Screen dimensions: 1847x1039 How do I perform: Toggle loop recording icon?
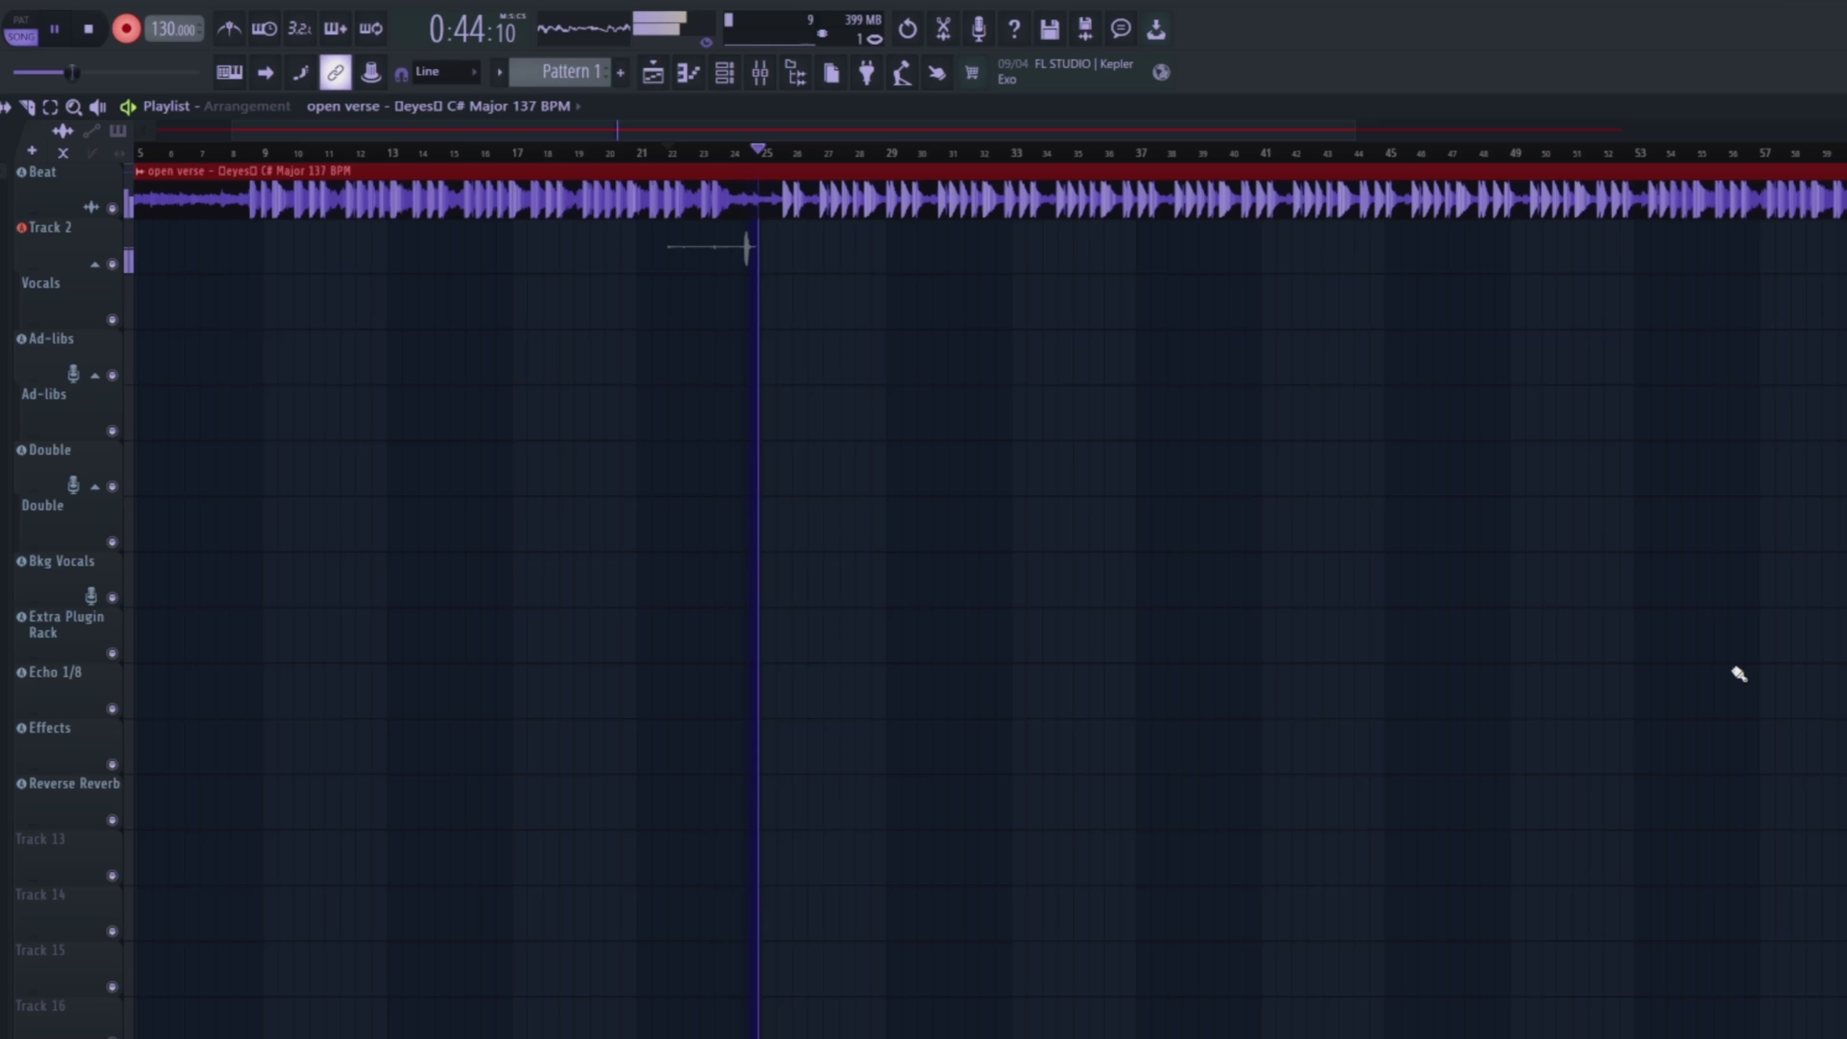point(371,29)
